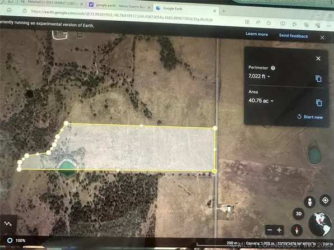Zoom out with the minus button

[x=270, y=230]
